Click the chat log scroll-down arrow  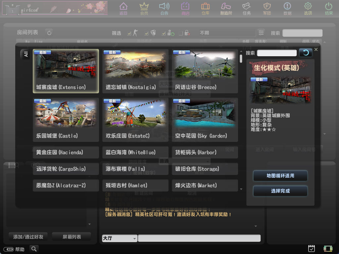click(x=256, y=226)
